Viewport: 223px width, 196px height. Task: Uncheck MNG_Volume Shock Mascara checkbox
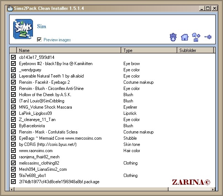pos(14,107)
